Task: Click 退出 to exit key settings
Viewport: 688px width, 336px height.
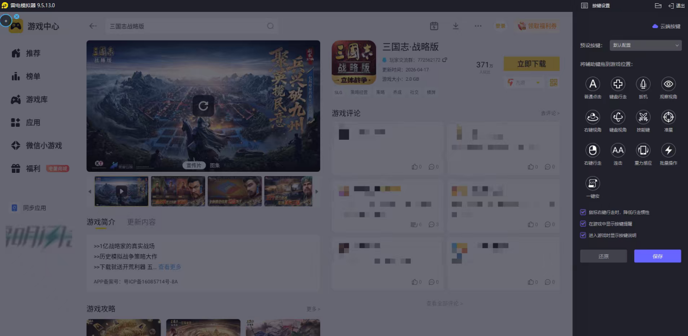Action: point(676,5)
